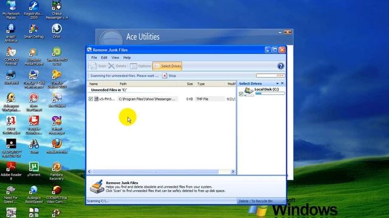
Task: Click the Delete : To Recycle Bin status entry
Action: 255,201
